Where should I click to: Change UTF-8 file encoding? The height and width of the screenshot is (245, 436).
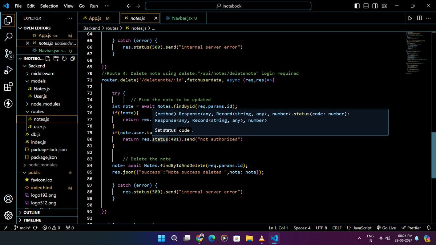click(x=322, y=228)
